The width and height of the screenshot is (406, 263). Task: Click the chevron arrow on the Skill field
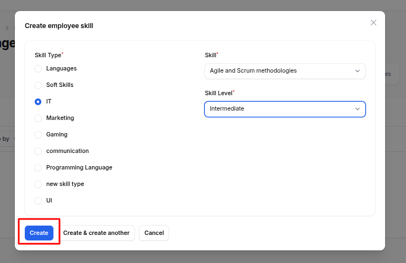[358, 71]
